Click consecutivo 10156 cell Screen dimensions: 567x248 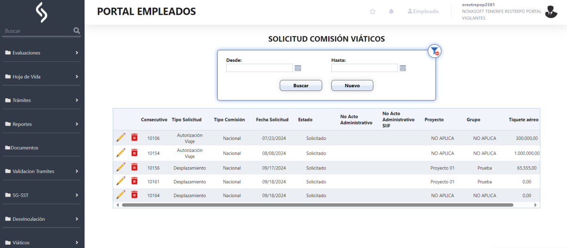coord(153,168)
